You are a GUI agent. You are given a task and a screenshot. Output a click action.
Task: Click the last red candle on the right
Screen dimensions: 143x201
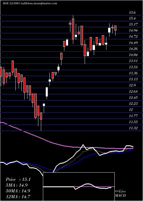click(x=116, y=28)
